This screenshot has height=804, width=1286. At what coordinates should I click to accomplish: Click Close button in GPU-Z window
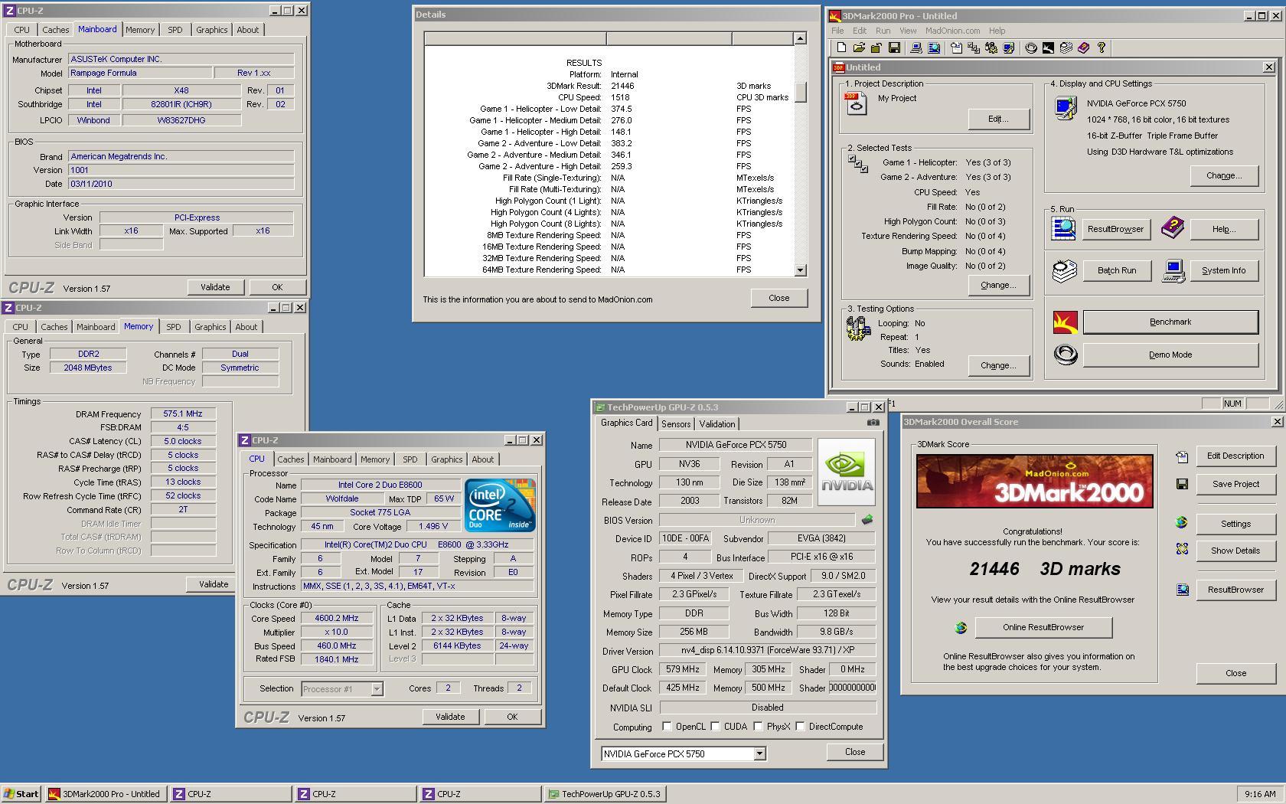click(x=855, y=752)
